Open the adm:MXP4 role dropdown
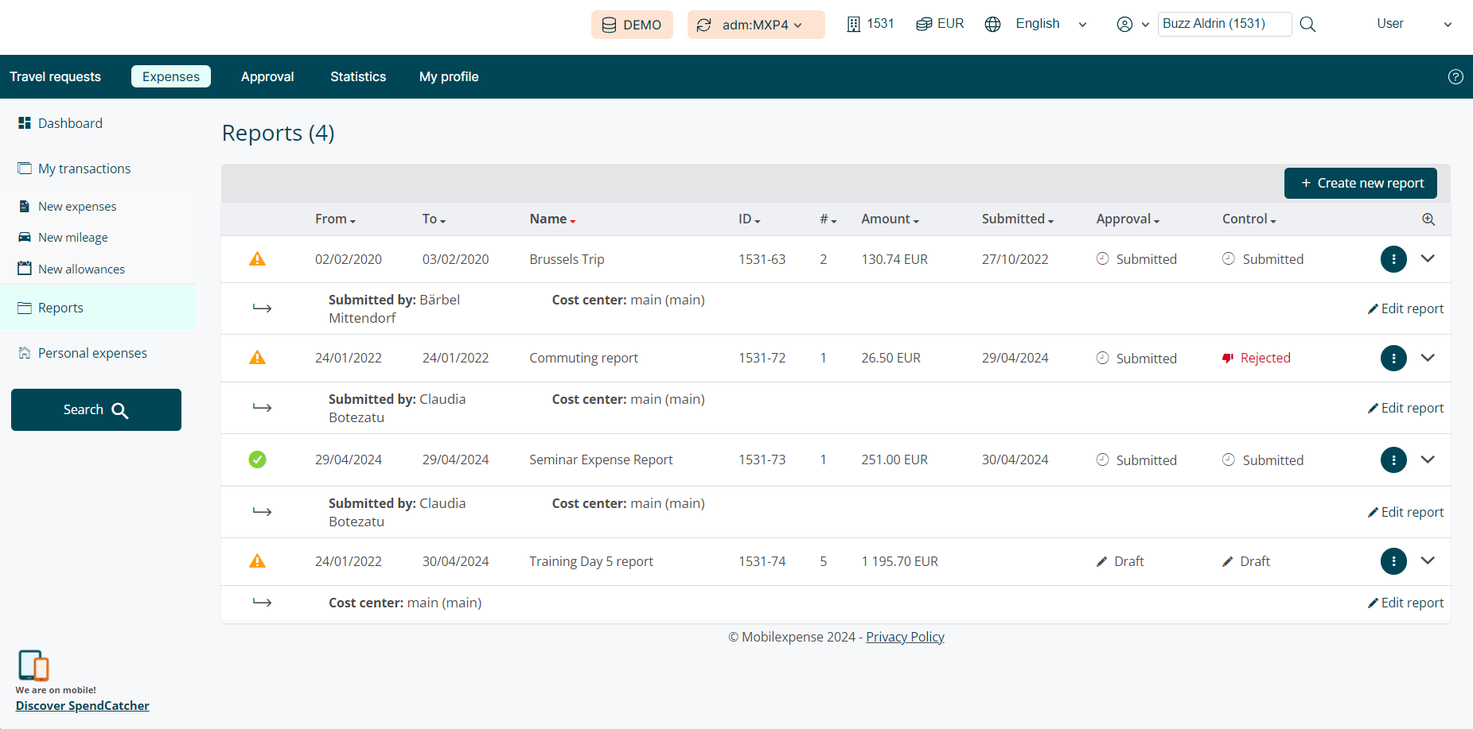This screenshot has height=729, width=1473. coord(755,25)
